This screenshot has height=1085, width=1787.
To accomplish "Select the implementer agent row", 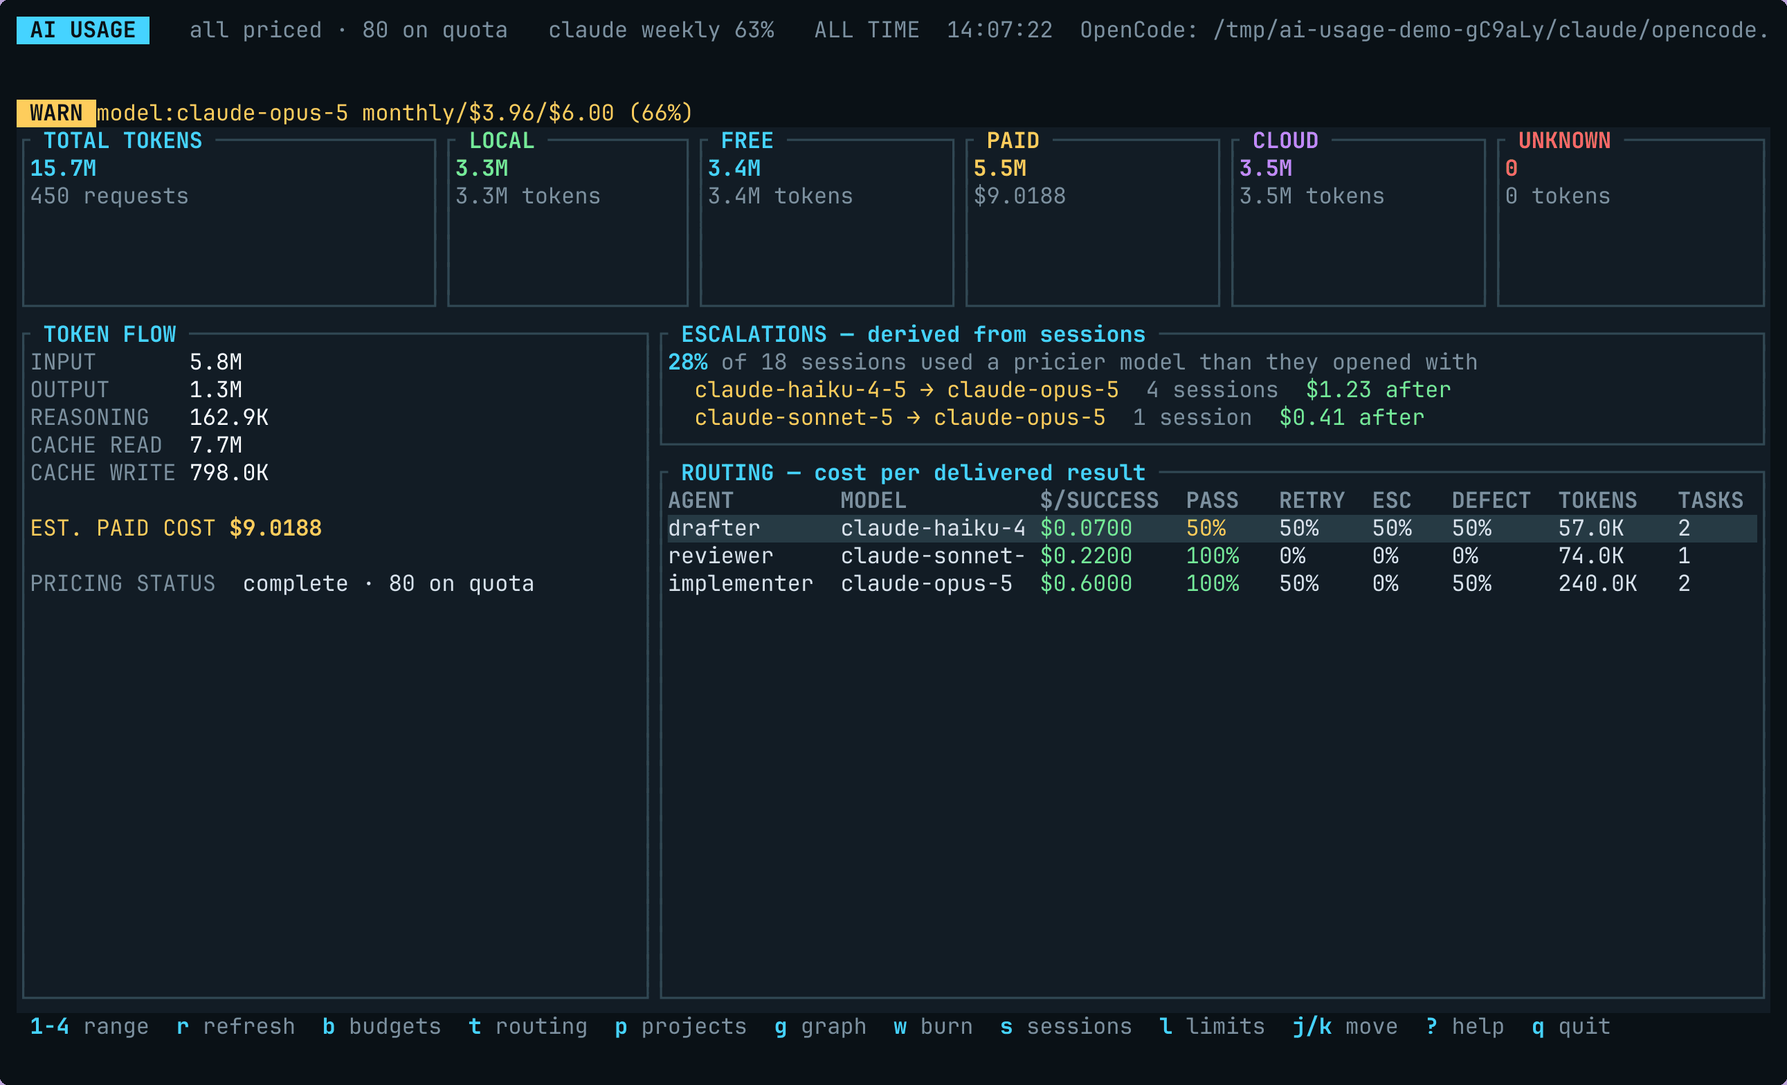I will pyautogui.click(x=1212, y=583).
